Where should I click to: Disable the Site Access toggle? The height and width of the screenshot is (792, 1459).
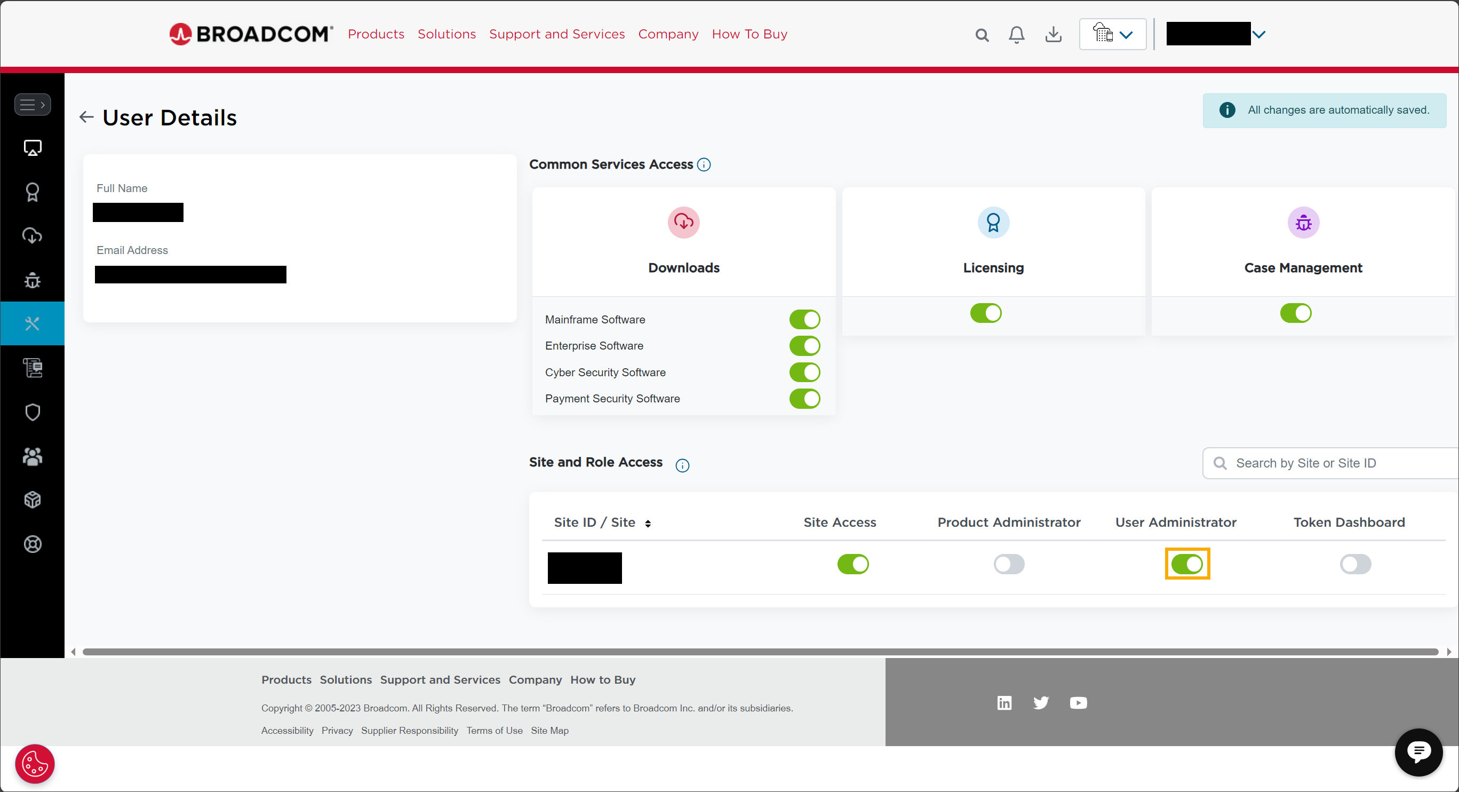pyautogui.click(x=853, y=564)
